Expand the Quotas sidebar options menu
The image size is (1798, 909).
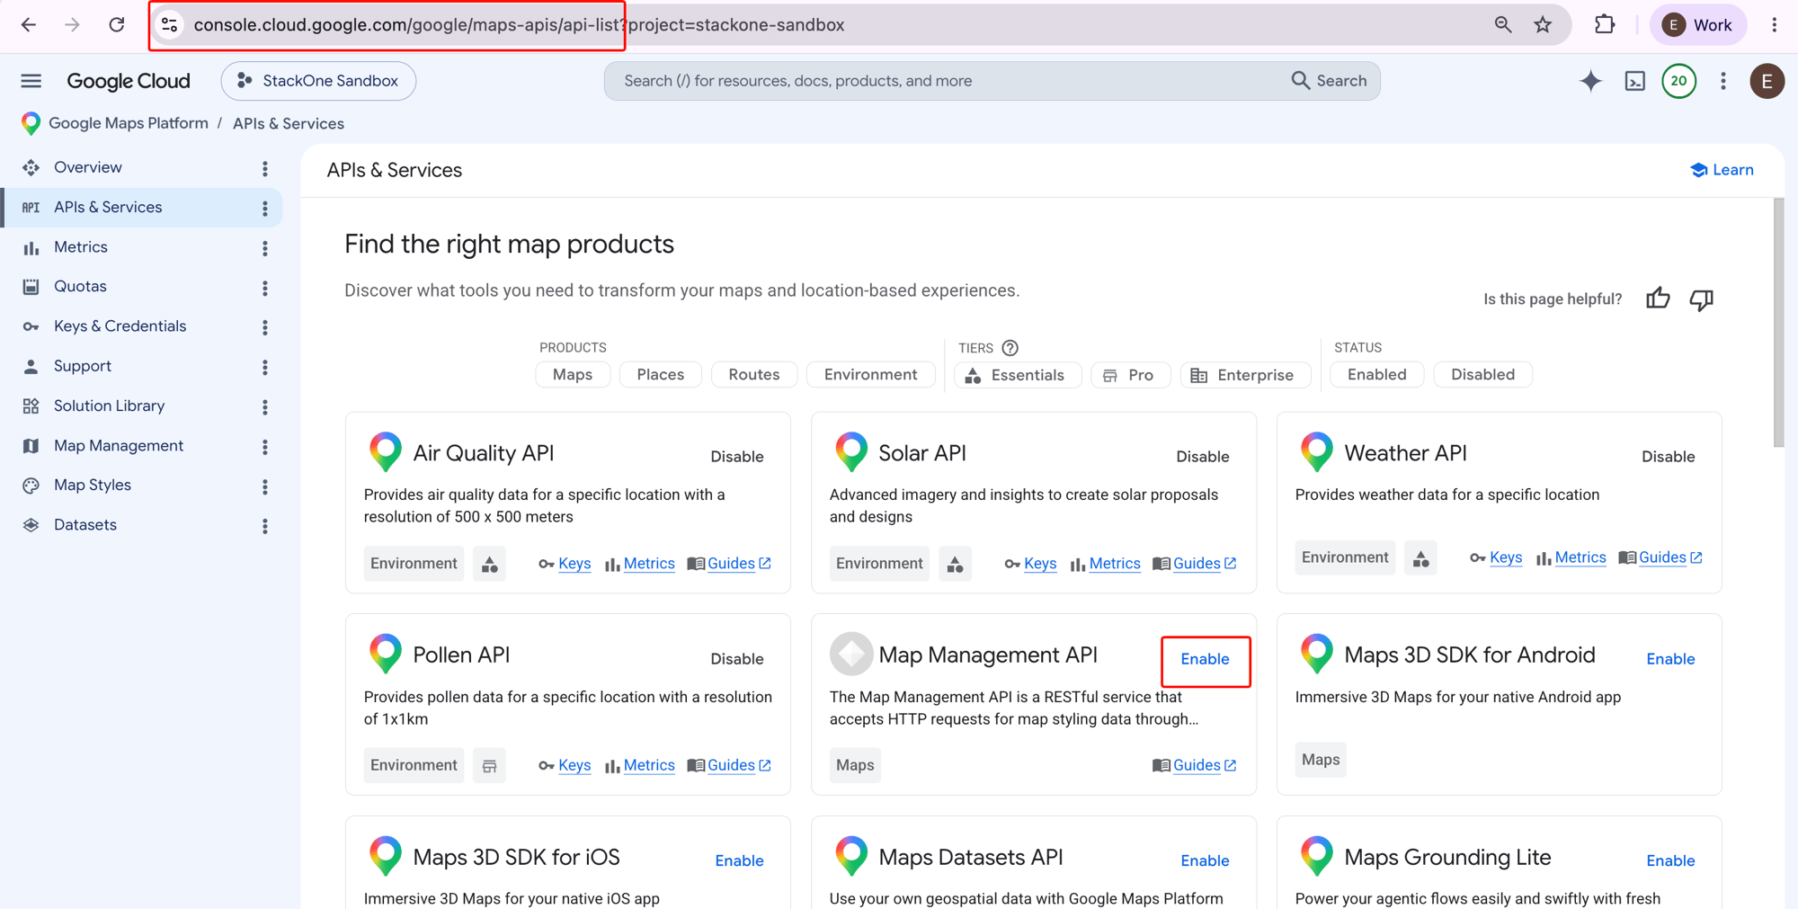(x=265, y=287)
